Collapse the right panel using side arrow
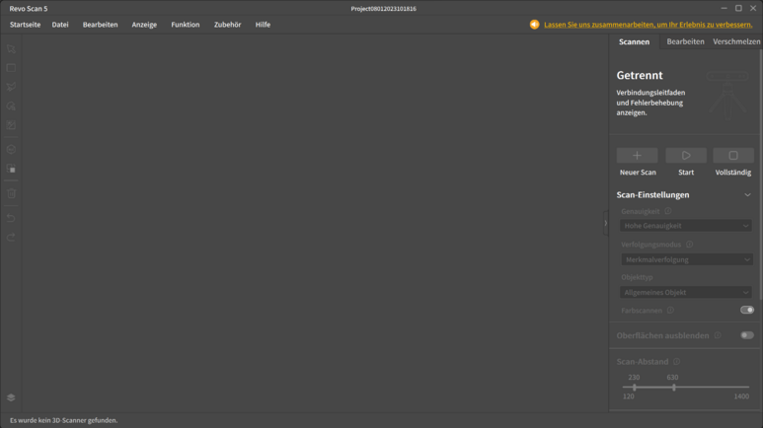 click(x=606, y=223)
